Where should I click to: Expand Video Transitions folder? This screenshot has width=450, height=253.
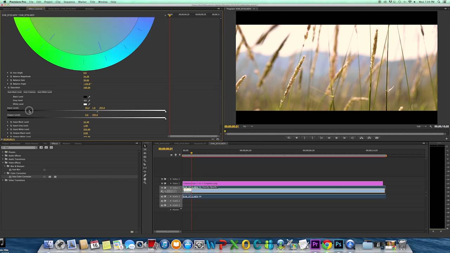coord(3,180)
